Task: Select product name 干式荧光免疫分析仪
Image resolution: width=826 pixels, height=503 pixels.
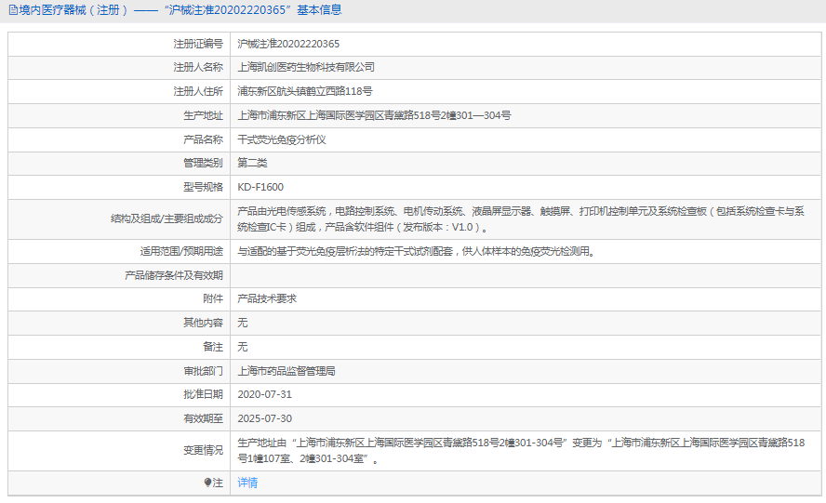Action: pos(281,139)
